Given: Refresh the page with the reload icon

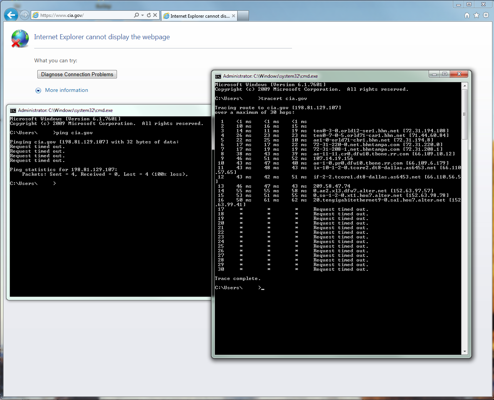Looking at the screenshot, I should click(x=149, y=15).
